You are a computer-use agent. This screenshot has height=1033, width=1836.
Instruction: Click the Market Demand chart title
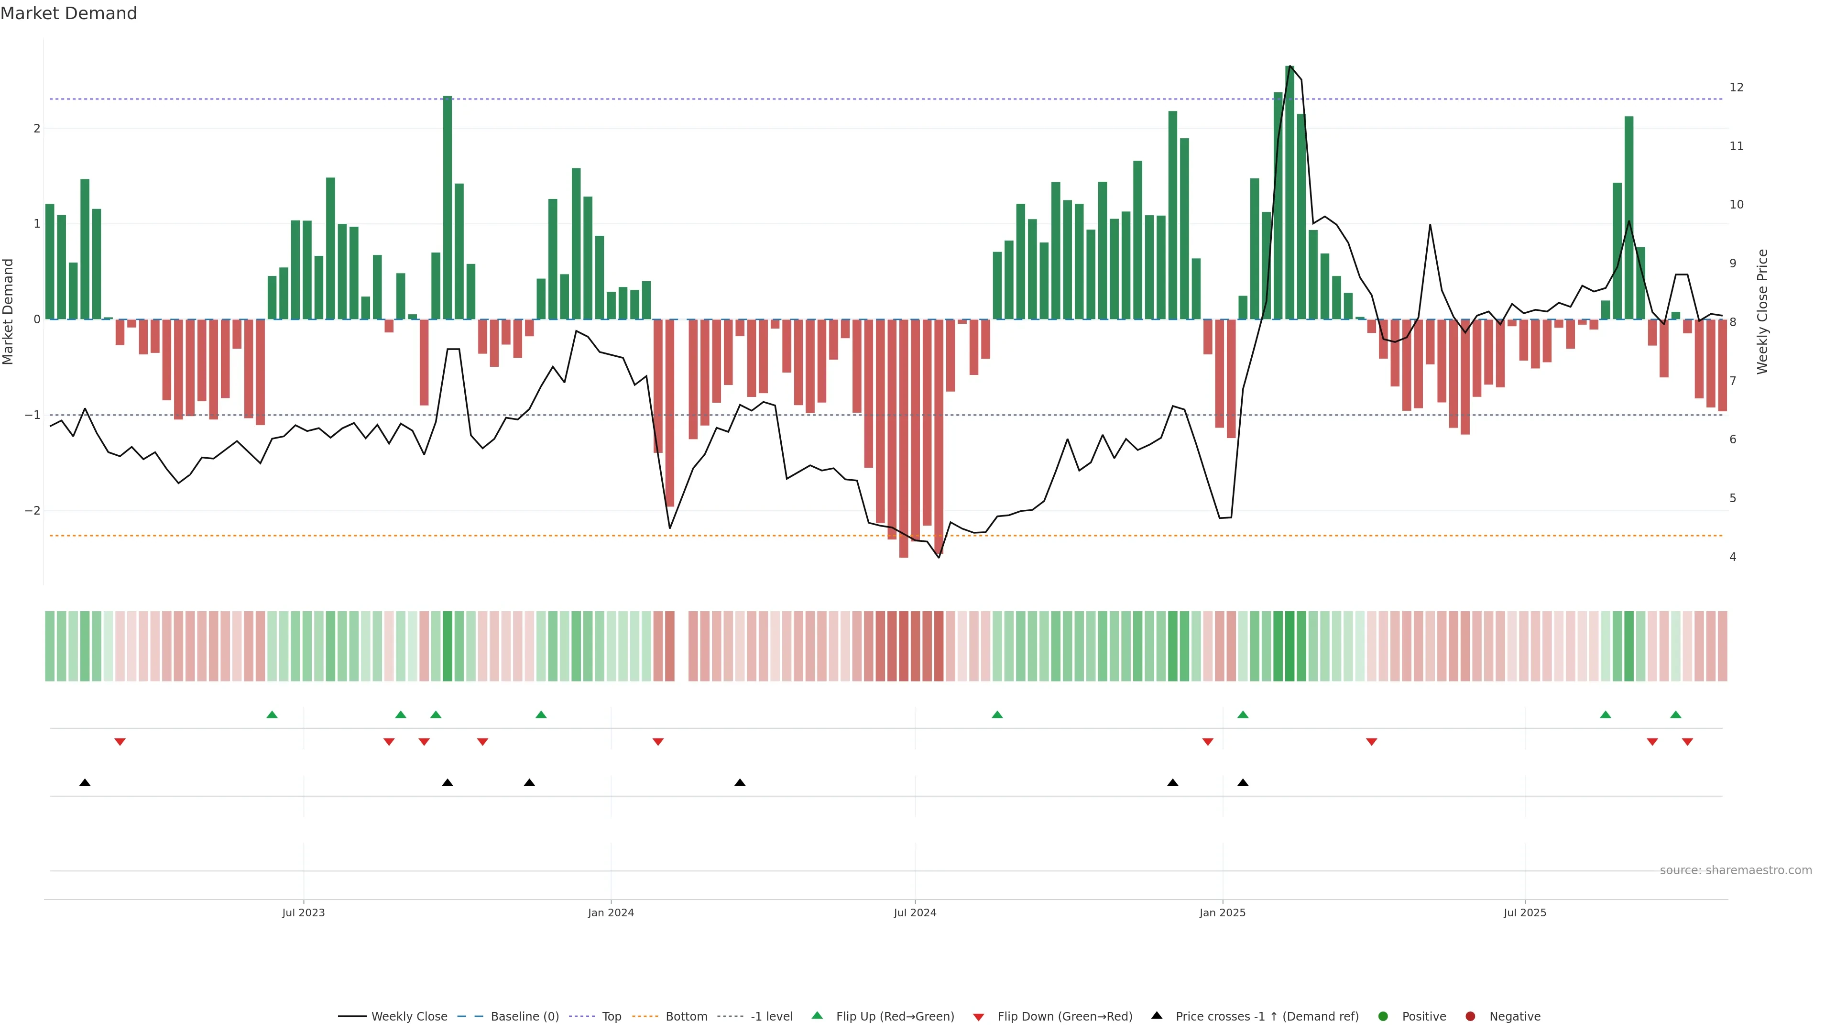coord(68,13)
